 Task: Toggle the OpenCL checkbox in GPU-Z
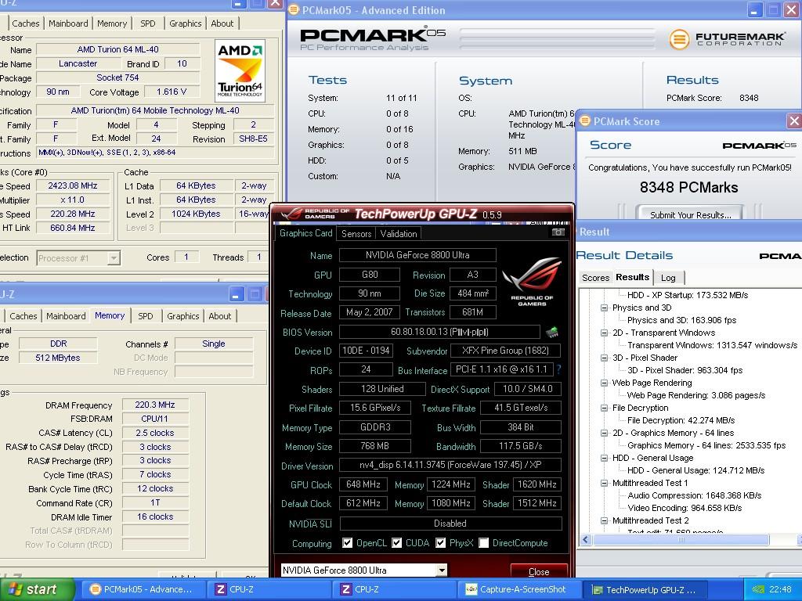[347, 543]
